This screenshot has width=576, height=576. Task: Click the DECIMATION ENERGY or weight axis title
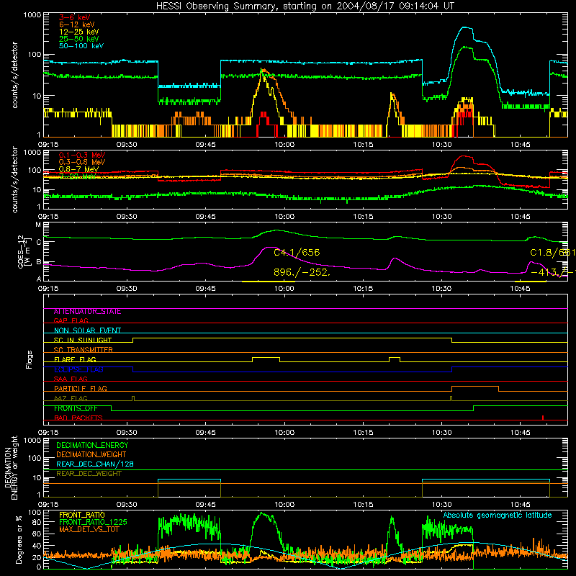point(11,467)
